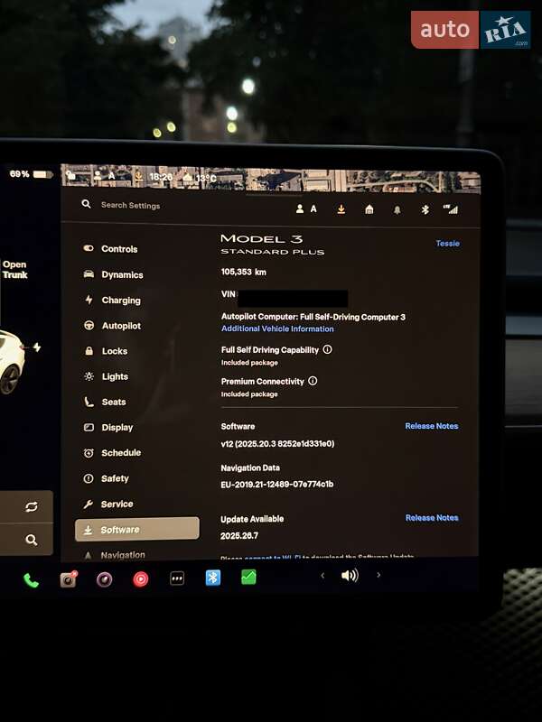Open the HomeLink garage icon
The image size is (542, 722).
tap(369, 208)
